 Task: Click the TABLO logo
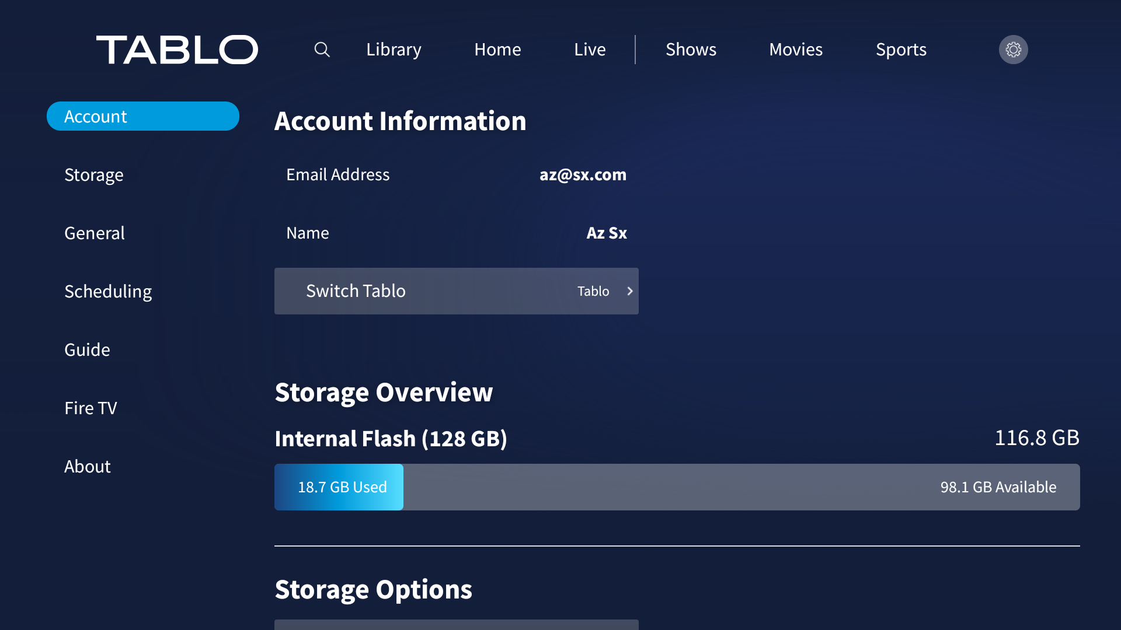pyautogui.click(x=177, y=50)
